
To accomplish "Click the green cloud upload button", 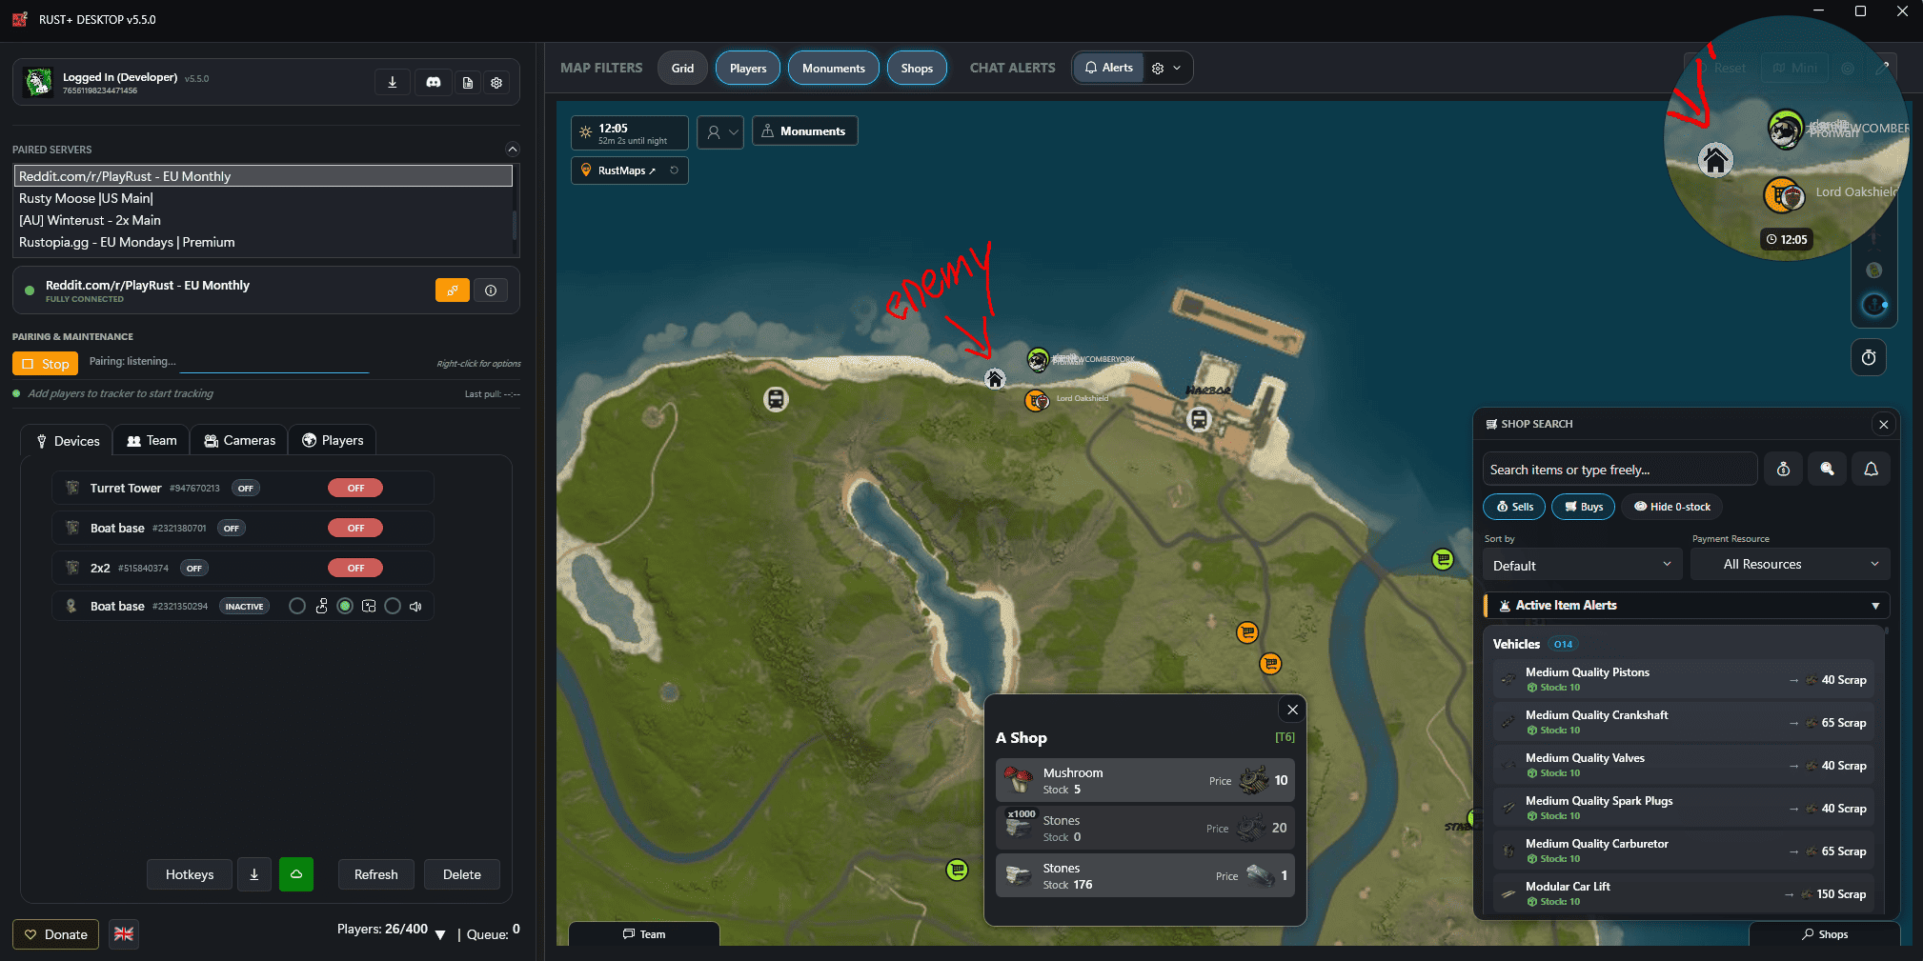I will tap(296, 874).
